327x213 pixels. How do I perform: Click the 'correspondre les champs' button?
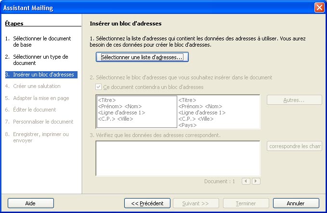pyautogui.click(x=294, y=146)
